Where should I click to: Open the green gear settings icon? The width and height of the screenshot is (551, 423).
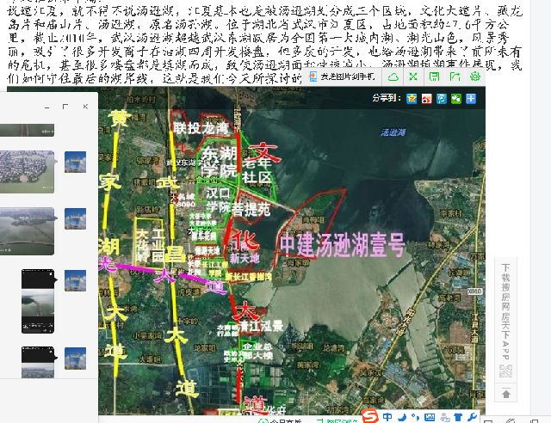coord(475,77)
